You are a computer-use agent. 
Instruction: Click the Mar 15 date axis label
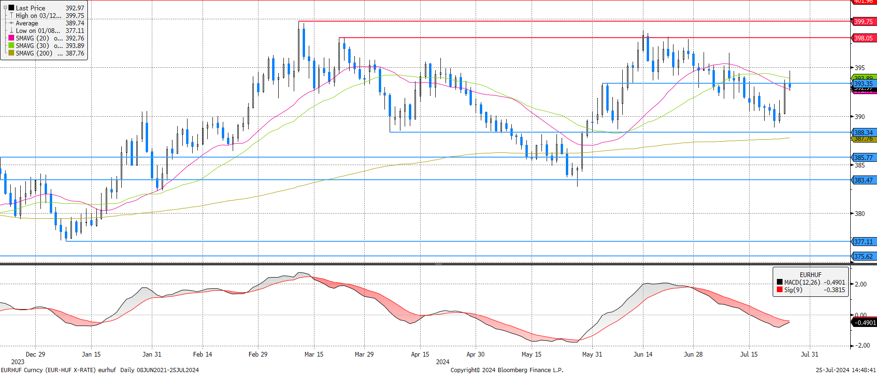tap(313, 354)
